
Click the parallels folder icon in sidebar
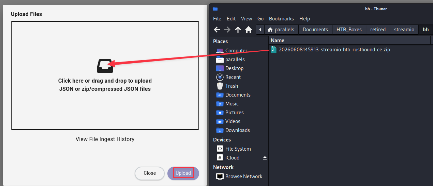[x=220, y=60]
